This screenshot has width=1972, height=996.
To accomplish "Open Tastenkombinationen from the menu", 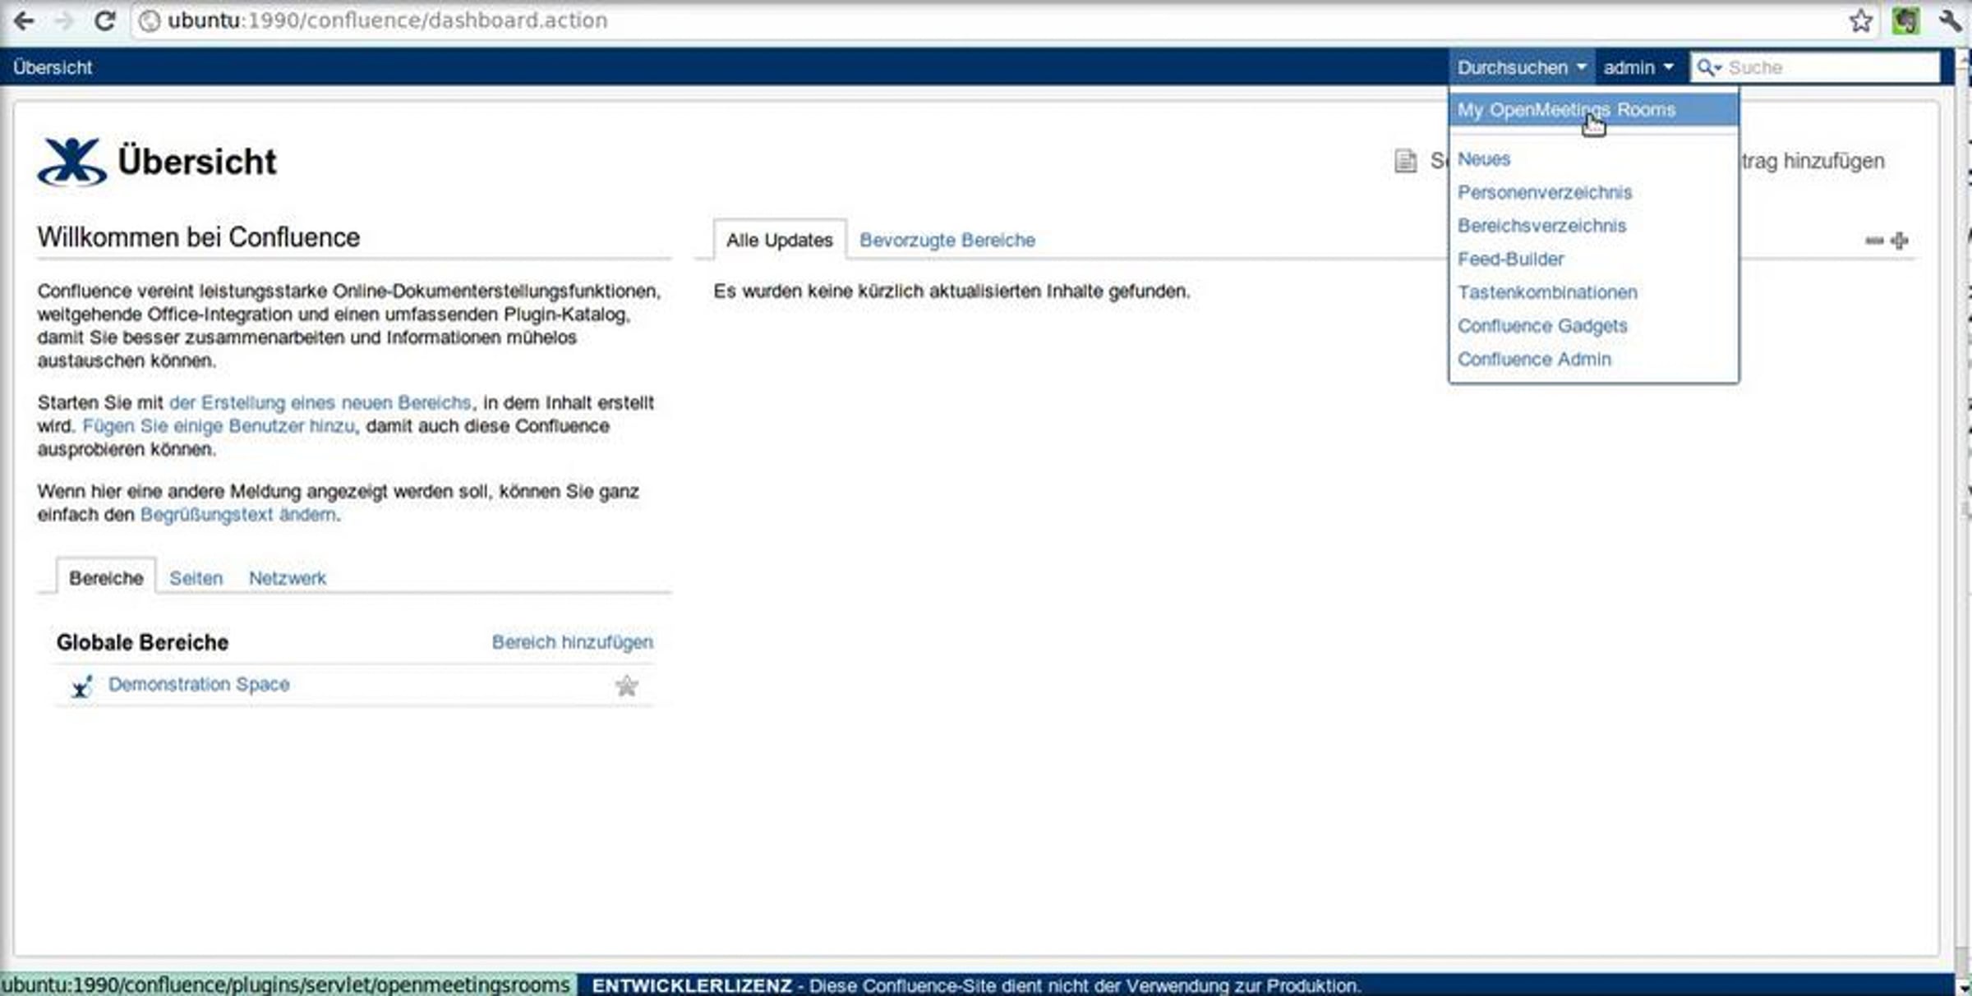I will (x=1547, y=292).
